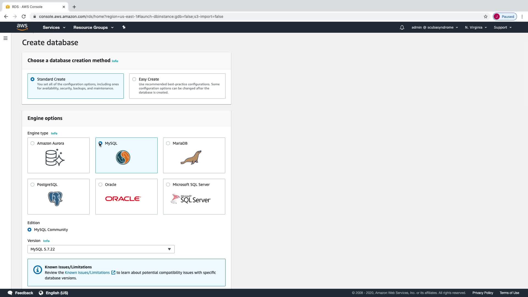
Task: Click the Oracle logo tile
Action: [123, 199]
